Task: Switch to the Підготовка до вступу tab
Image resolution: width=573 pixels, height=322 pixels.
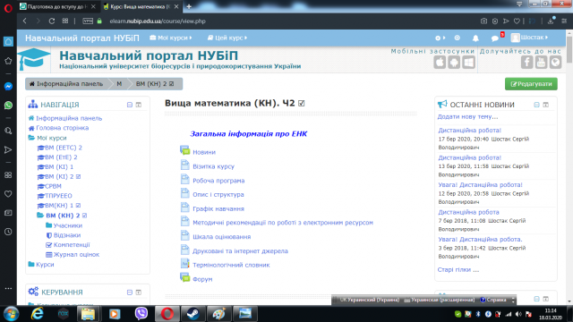Action: (57, 6)
